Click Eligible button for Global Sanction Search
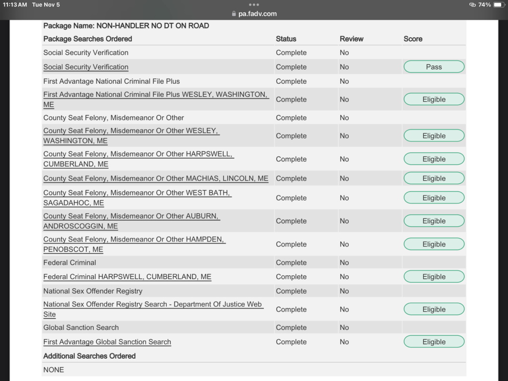The image size is (508, 381). [434, 342]
